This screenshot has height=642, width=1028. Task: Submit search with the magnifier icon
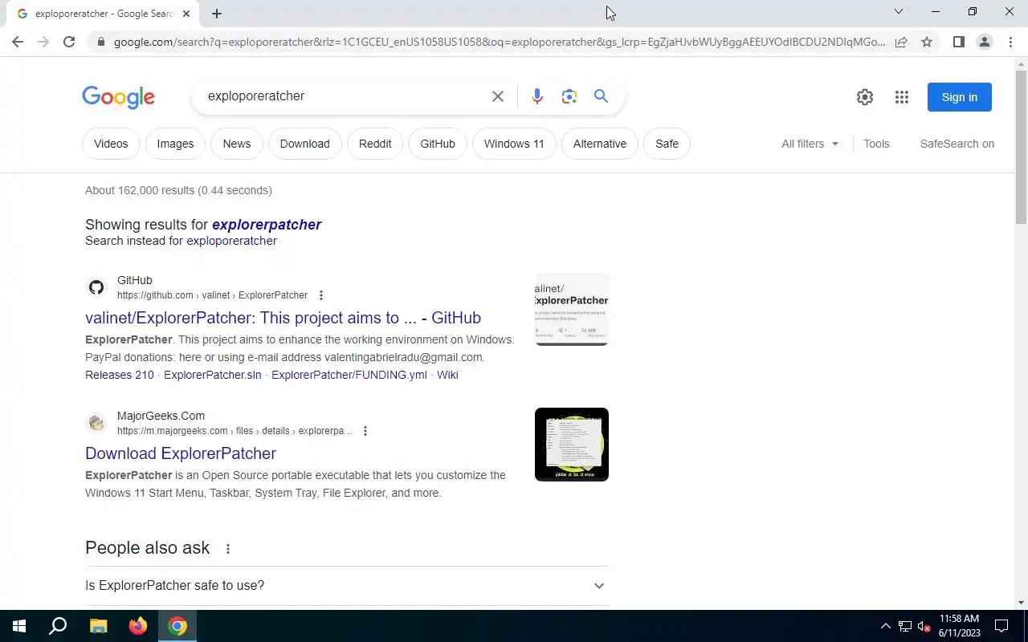pyautogui.click(x=601, y=96)
